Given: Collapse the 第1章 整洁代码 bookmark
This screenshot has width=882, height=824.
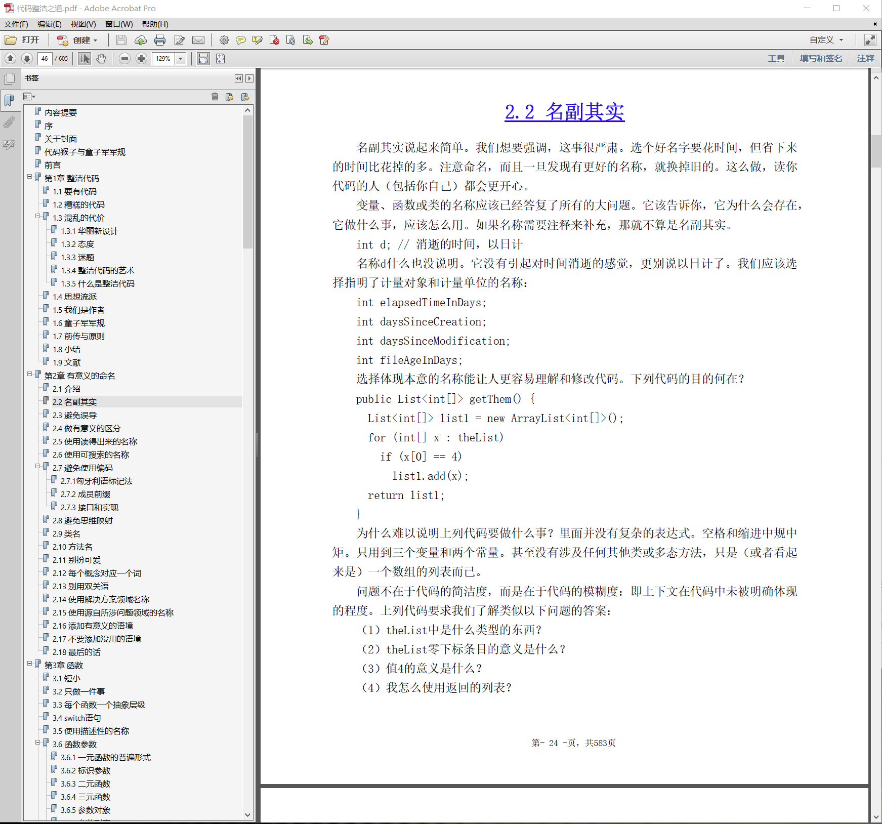Looking at the screenshot, I should point(30,177).
